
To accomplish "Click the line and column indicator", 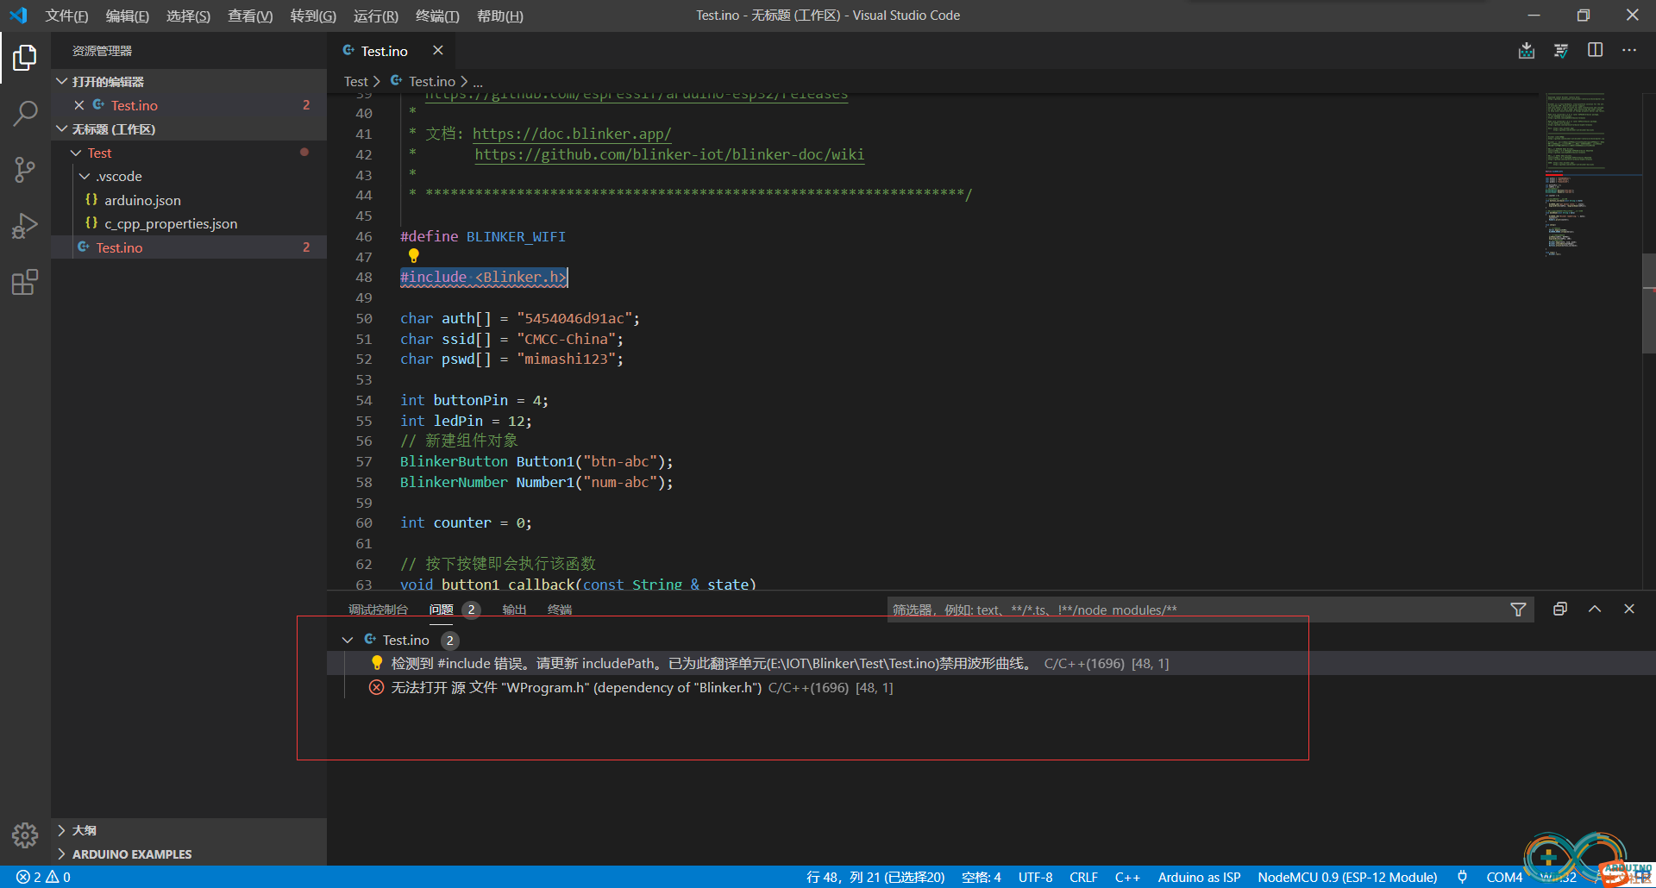I will click(875, 877).
